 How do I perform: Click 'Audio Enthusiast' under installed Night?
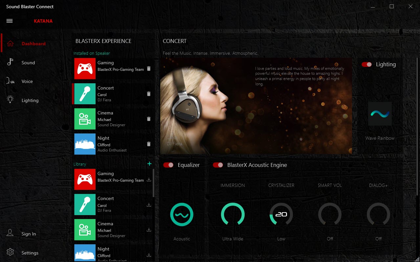(112, 150)
